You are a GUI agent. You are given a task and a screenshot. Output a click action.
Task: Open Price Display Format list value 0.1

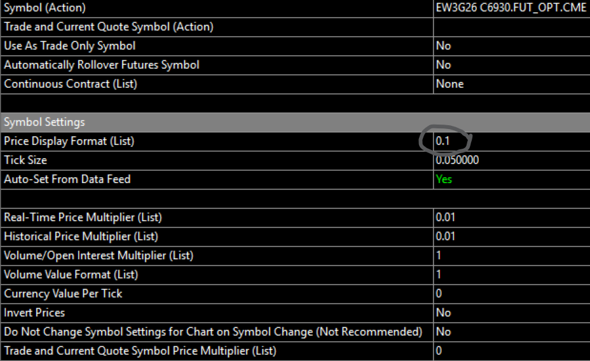(443, 141)
